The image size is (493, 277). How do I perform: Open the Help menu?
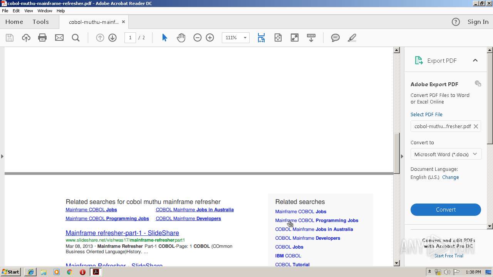point(61,11)
